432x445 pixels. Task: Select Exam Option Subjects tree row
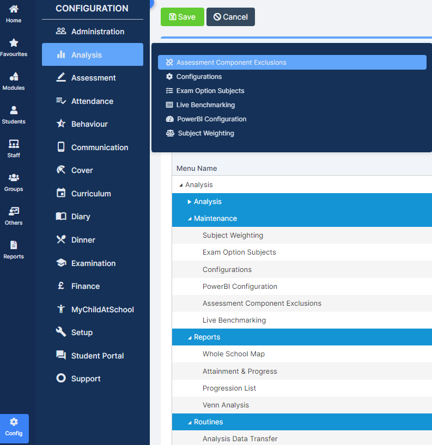coord(302,252)
